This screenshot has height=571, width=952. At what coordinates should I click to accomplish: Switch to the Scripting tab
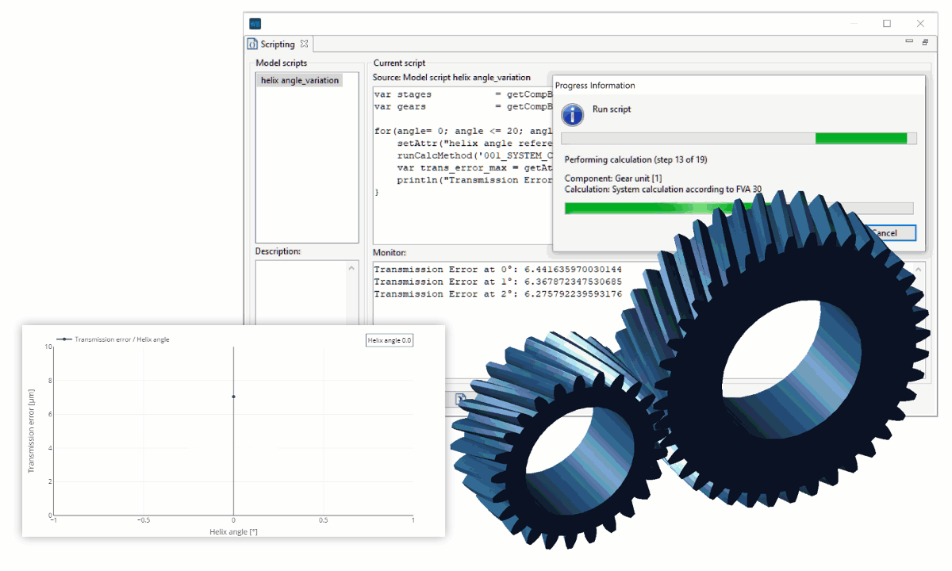tap(278, 44)
